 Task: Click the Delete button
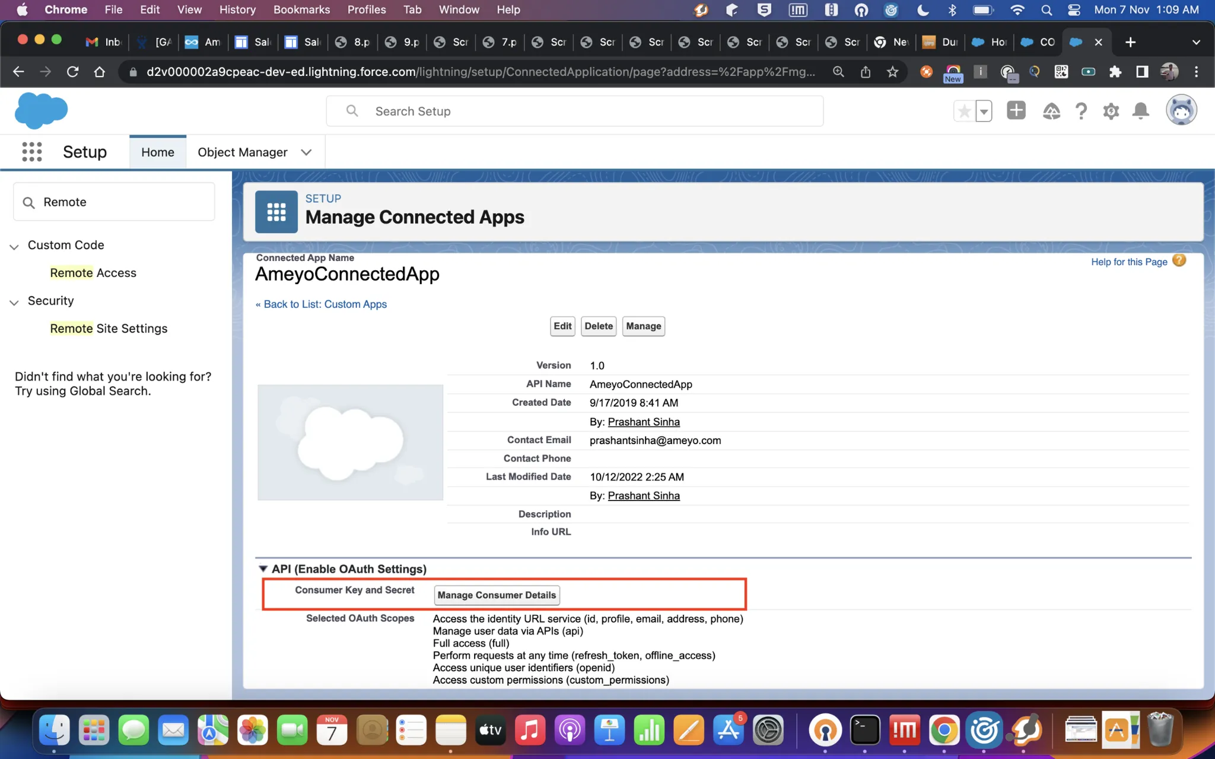pos(599,326)
